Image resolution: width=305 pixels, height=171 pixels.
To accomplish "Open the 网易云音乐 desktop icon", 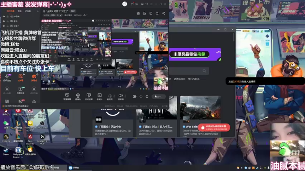I will pos(18,112).
